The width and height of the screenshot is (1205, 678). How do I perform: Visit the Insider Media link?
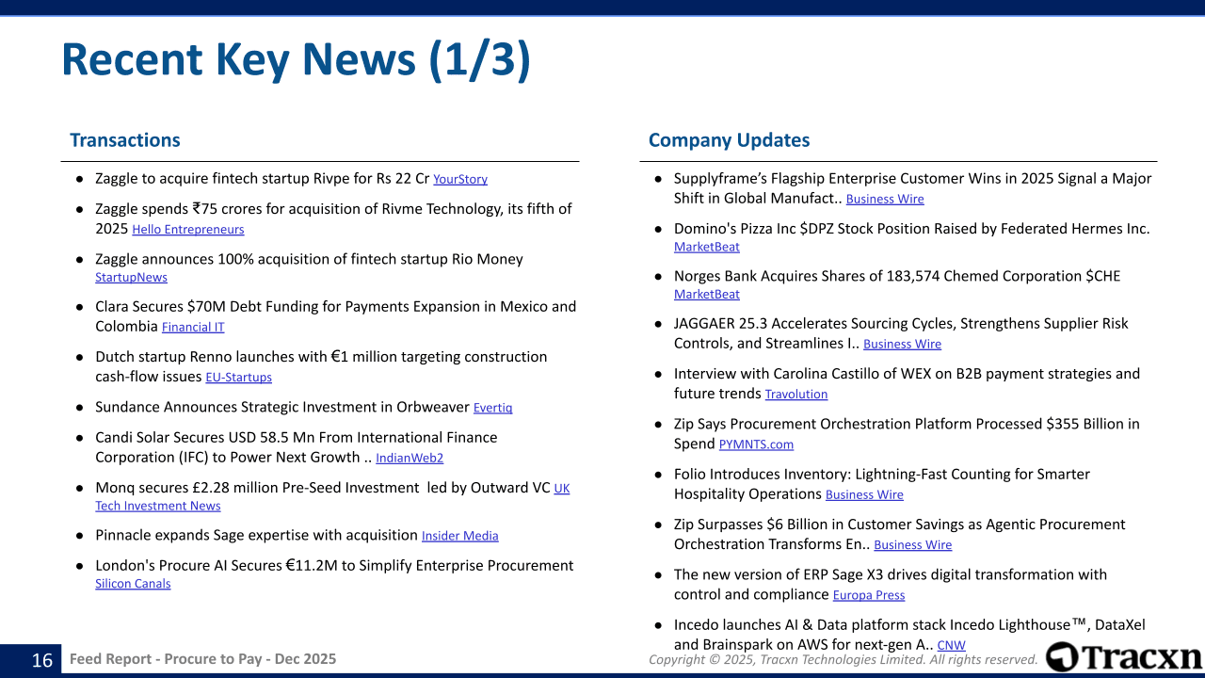(459, 536)
